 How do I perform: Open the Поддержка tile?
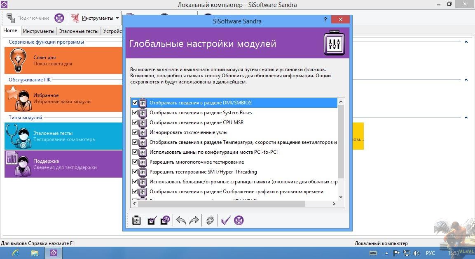(x=63, y=164)
